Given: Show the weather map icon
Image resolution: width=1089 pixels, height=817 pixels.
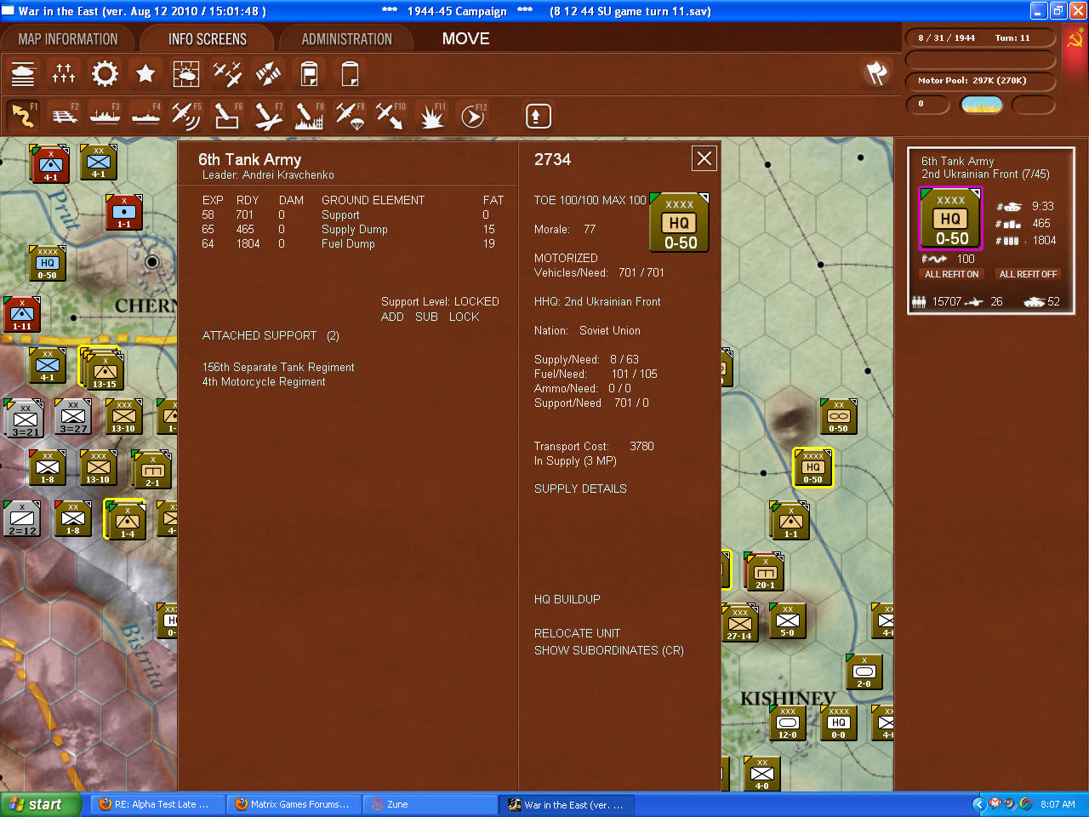Looking at the screenshot, I should click(x=186, y=74).
